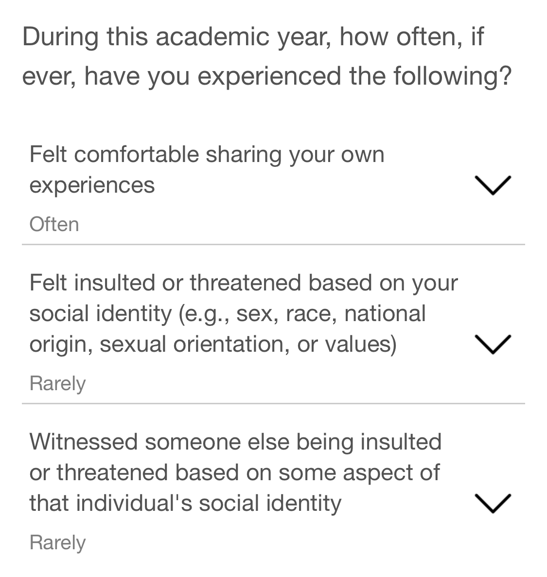Click the 'Witnessed someone else being insulted' question text
The height and width of the screenshot is (577, 547).
click(236, 471)
